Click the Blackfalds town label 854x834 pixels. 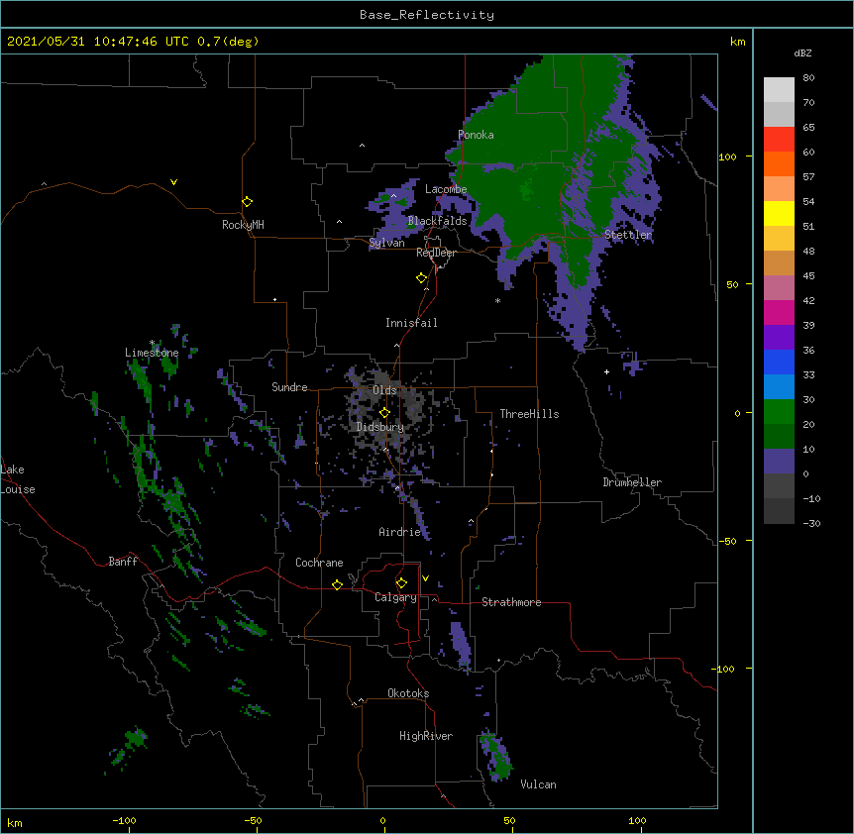coord(437,221)
